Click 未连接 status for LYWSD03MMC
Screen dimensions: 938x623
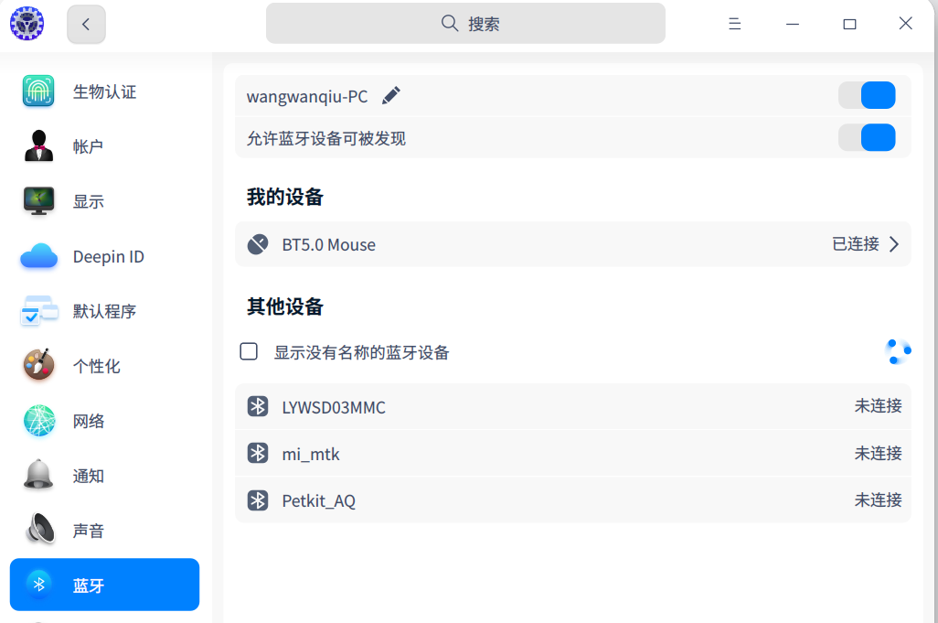pyautogui.click(x=878, y=406)
